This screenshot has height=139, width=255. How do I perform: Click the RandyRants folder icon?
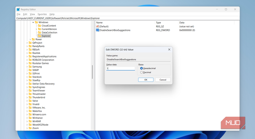click(x=30, y=46)
